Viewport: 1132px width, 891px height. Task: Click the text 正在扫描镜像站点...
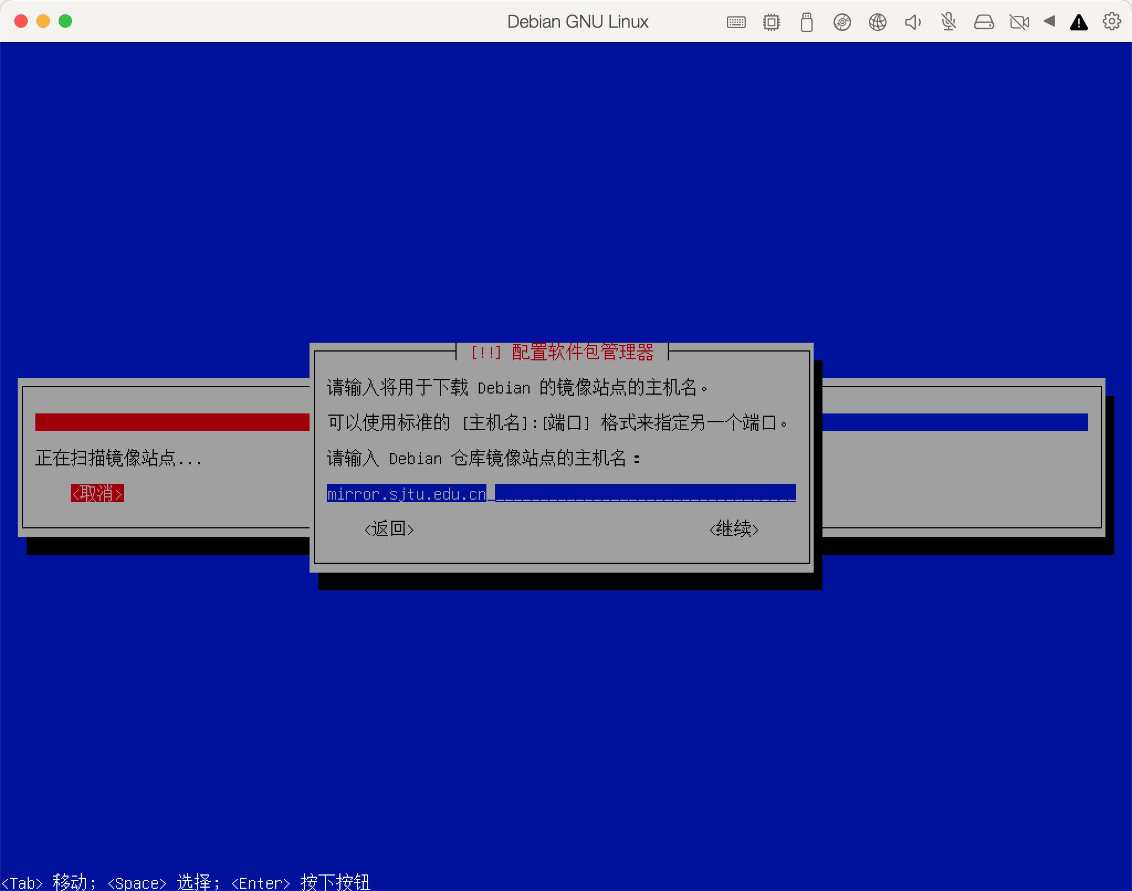[106, 458]
